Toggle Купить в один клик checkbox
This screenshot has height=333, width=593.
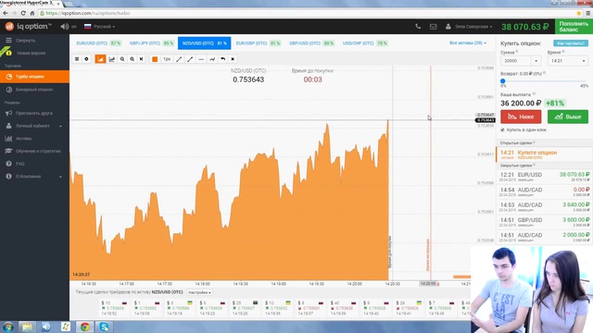click(502, 129)
